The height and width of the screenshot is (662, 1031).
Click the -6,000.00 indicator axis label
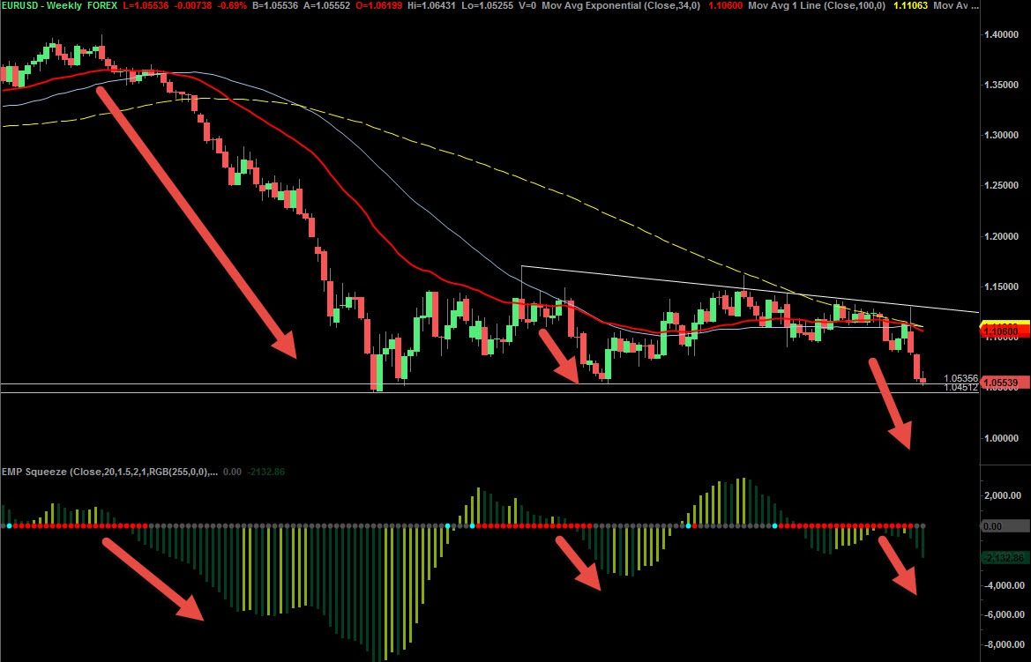click(x=1003, y=614)
